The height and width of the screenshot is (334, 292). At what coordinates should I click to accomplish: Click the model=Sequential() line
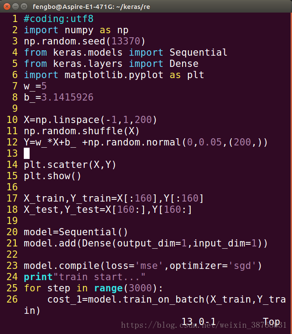pos(75,232)
